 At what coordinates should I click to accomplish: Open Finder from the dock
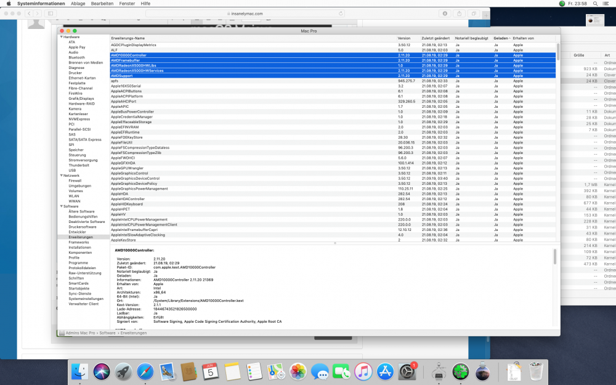[79, 371]
